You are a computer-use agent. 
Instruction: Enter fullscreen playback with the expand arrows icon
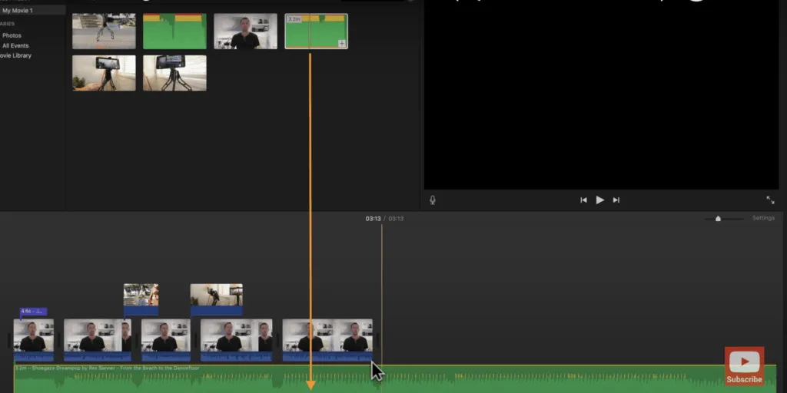pos(770,200)
